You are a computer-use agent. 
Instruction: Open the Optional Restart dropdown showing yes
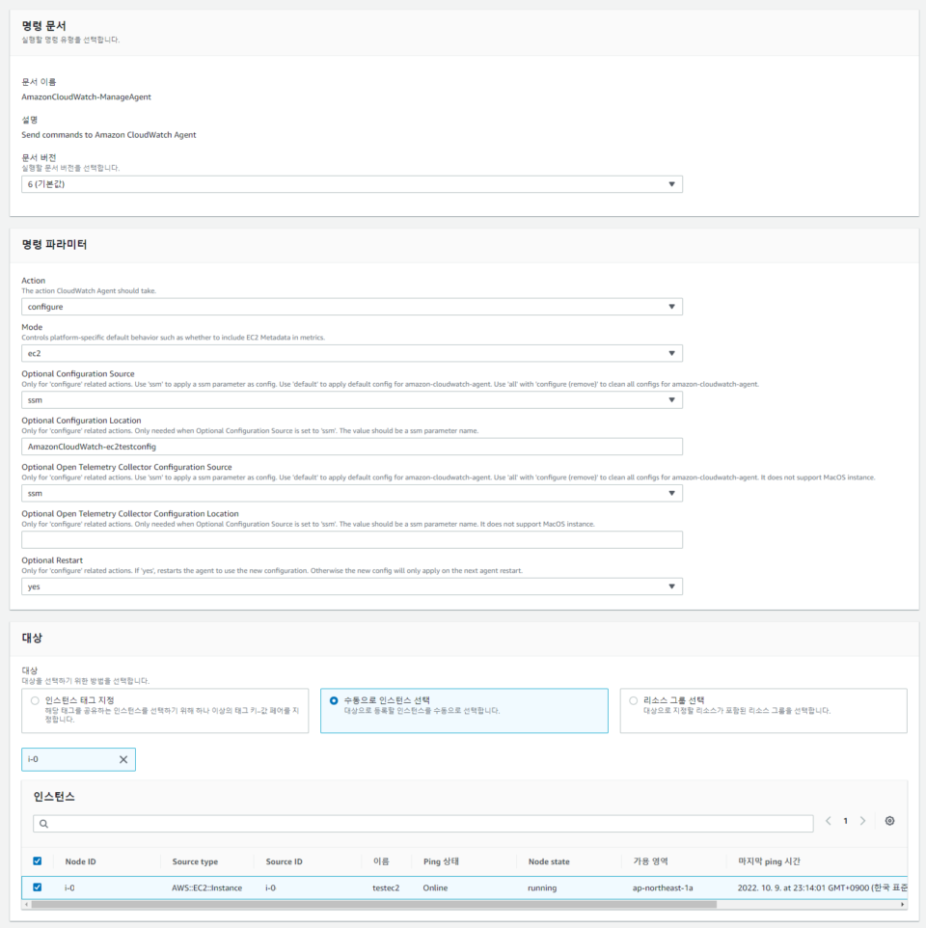671,586
